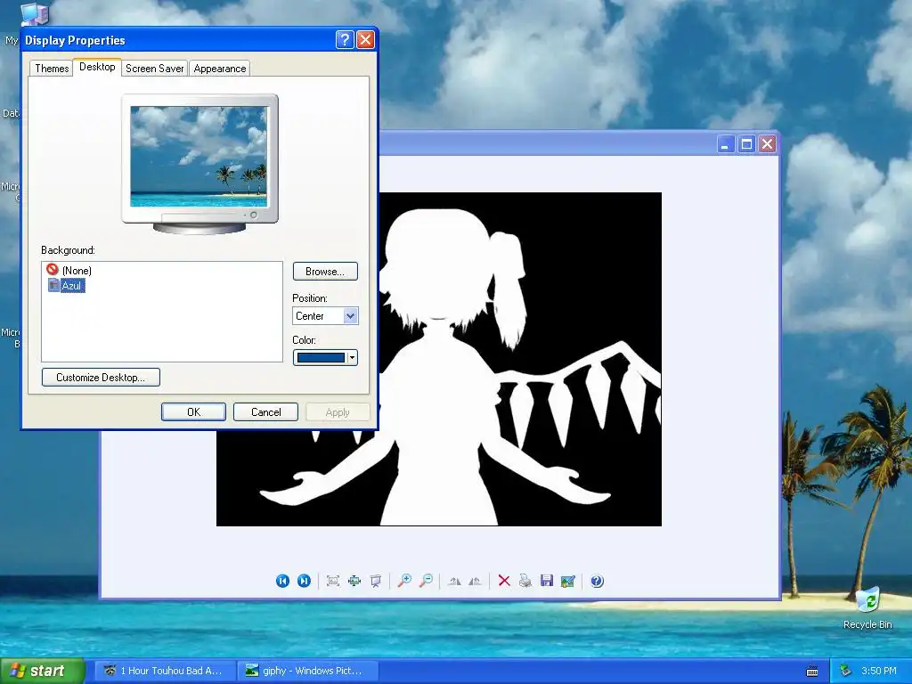
Task: Click the grayed-out Apply button
Action: [x=338, y=411]
